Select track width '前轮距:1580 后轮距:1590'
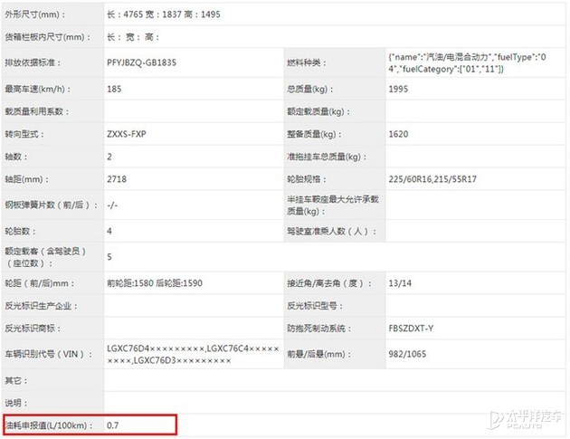This screenshot has height=439, width=570. [x=155, y=283]
